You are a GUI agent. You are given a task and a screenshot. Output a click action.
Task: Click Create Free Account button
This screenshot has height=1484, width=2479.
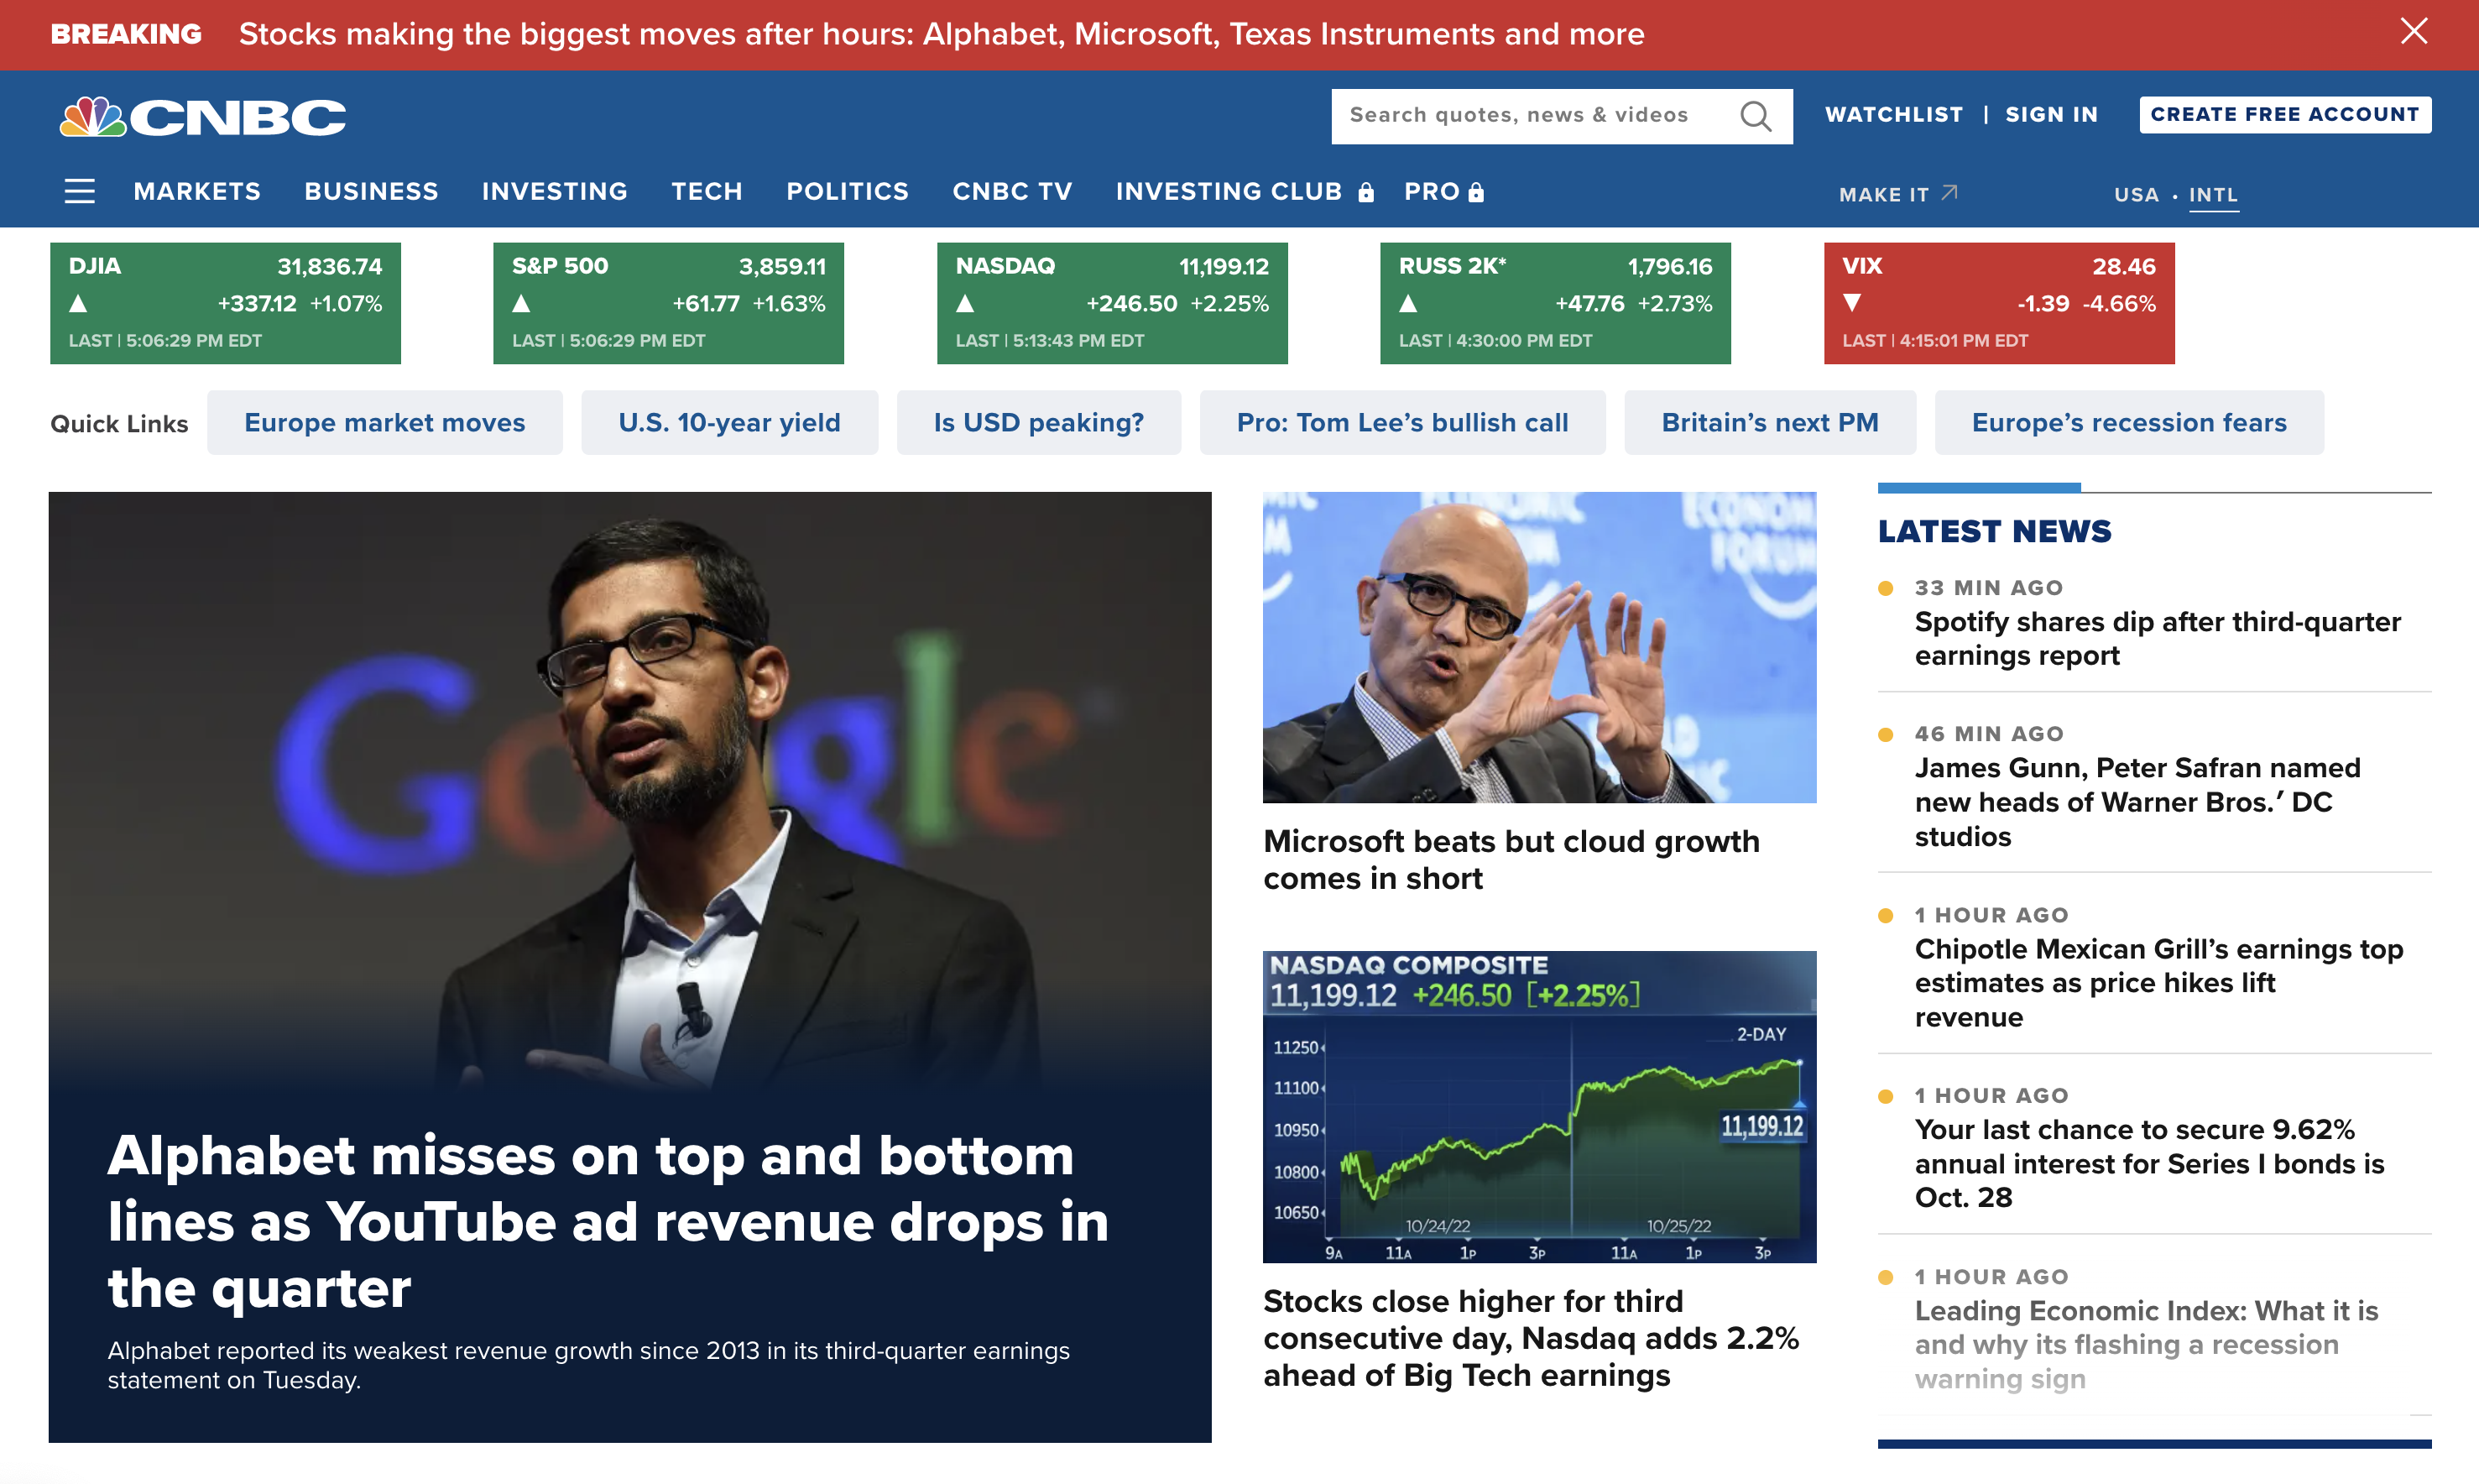(2285, 115)
